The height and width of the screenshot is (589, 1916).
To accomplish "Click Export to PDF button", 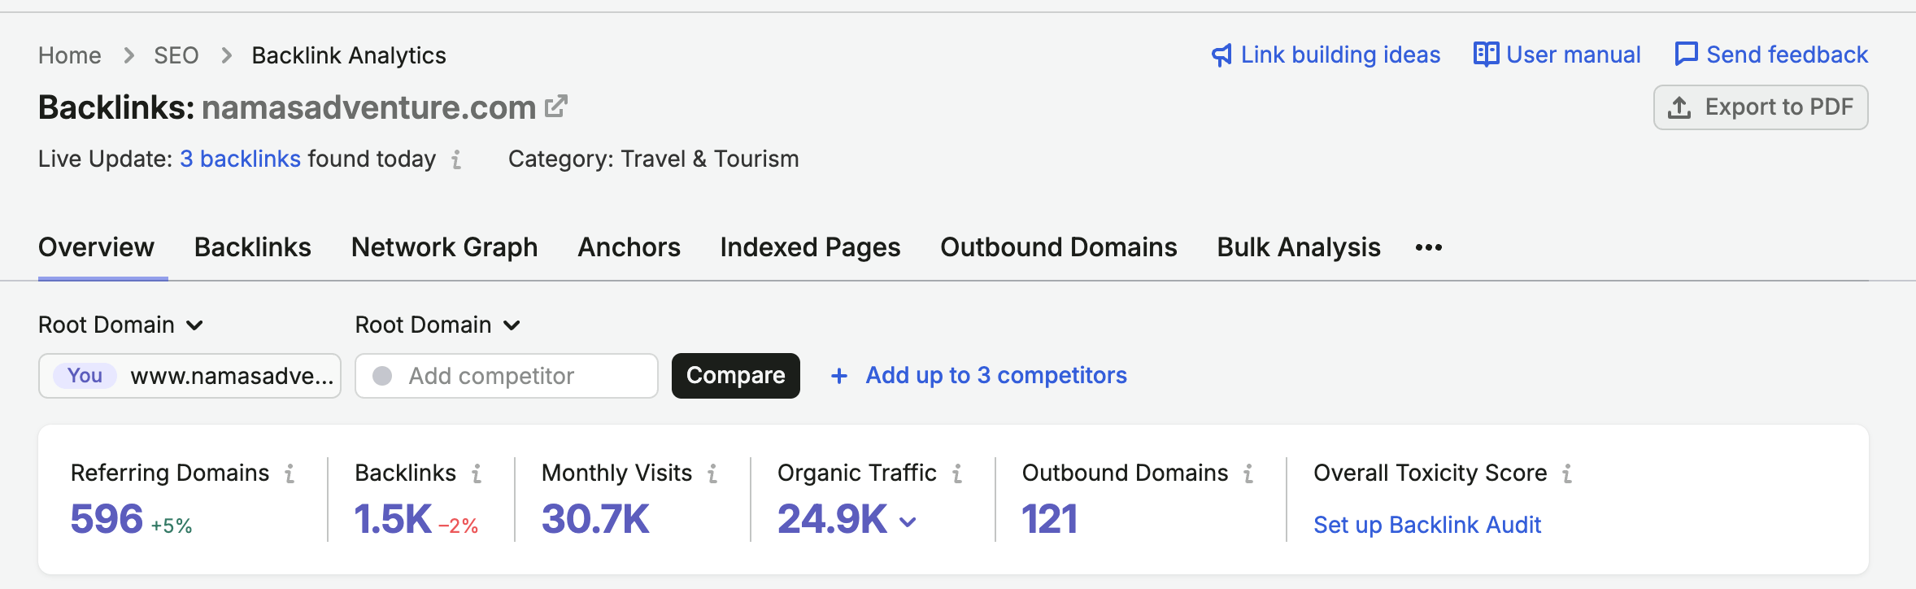I will point(1761,107).
